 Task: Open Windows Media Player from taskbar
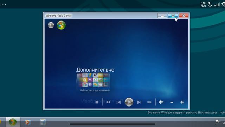tap(27, 122)
